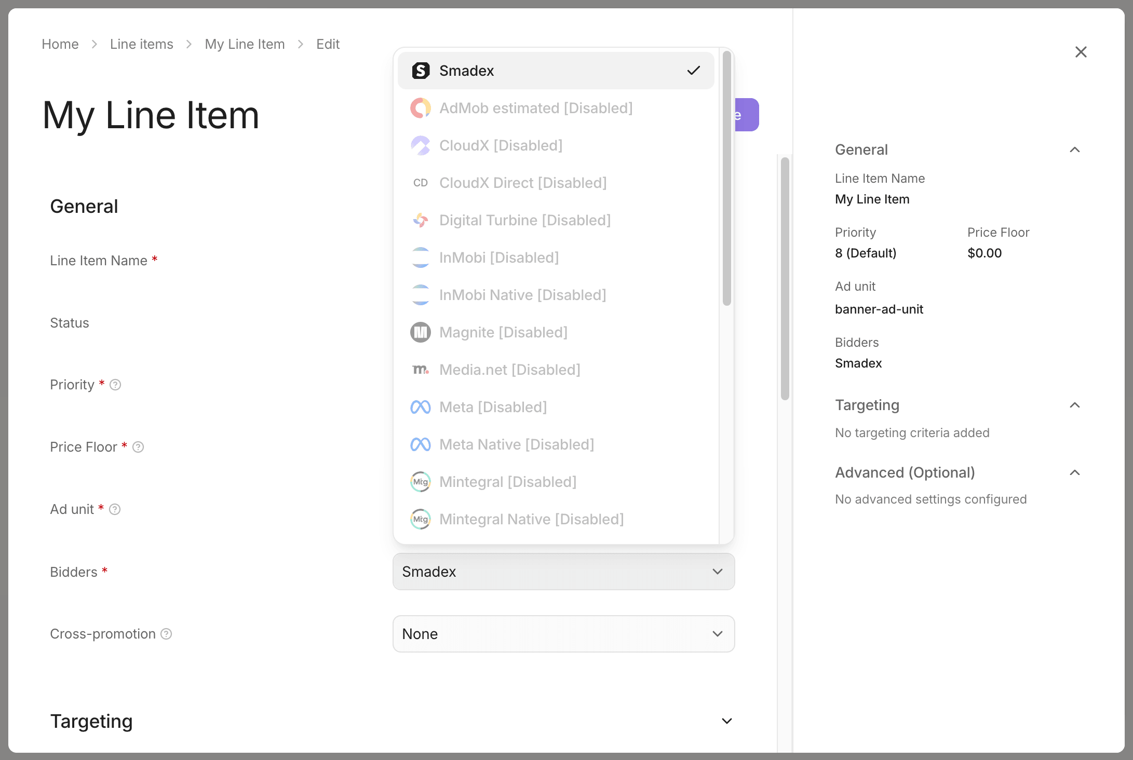Click the AdMob estimated bidder icon
The image size is (1133, 760).
pos(421,108)
